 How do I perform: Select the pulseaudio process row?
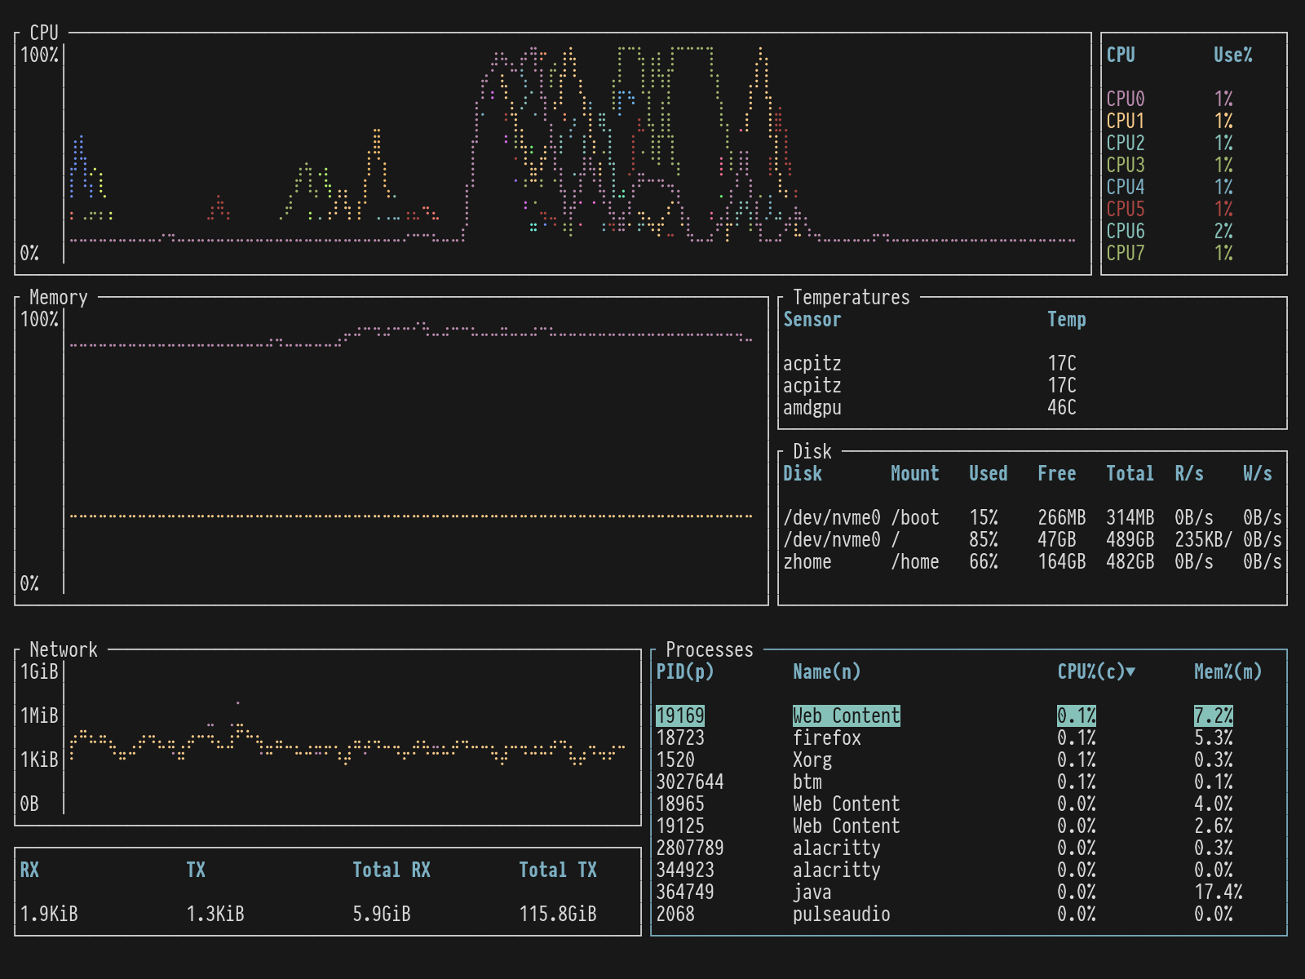click(x=969, y=914)
